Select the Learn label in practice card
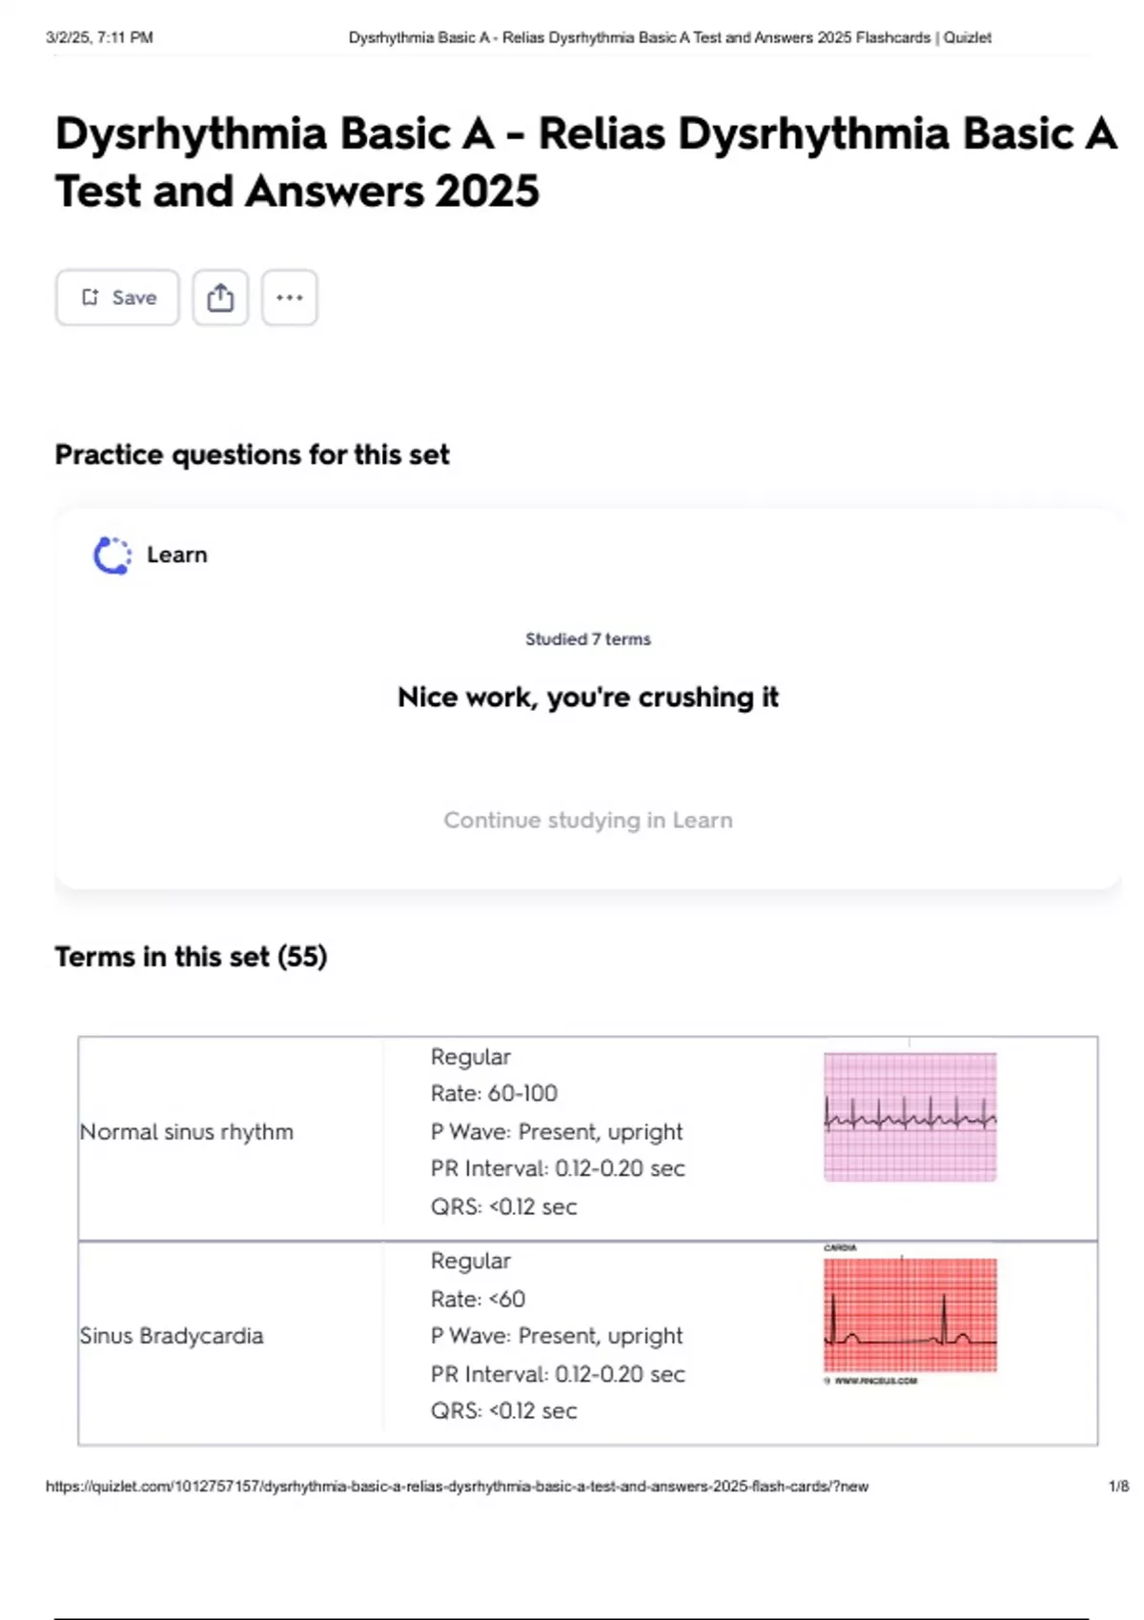This screenshot has width=1144, height=1620. [x=177, y=555]
